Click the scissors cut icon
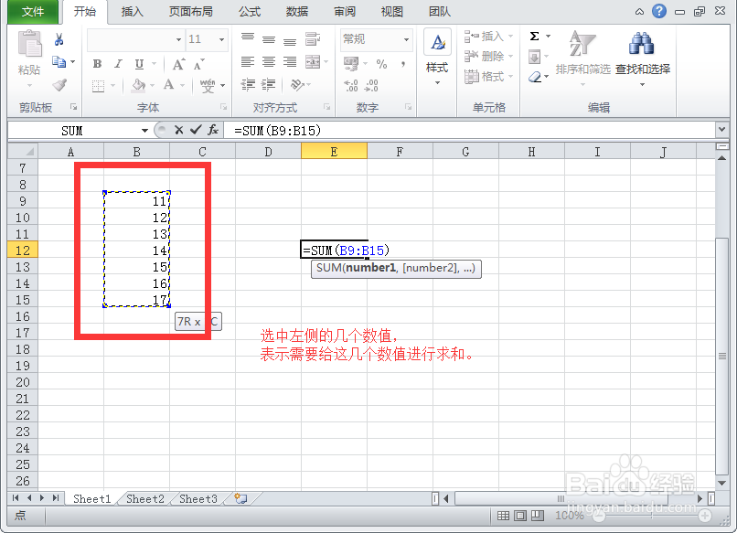The height and width of the screenshot is (533, 737). click(x=58, y=39)
